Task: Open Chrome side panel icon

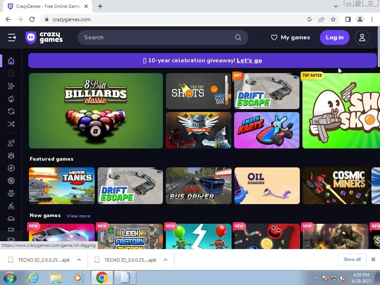Action: pyautogui.click(x=348, y=19)
